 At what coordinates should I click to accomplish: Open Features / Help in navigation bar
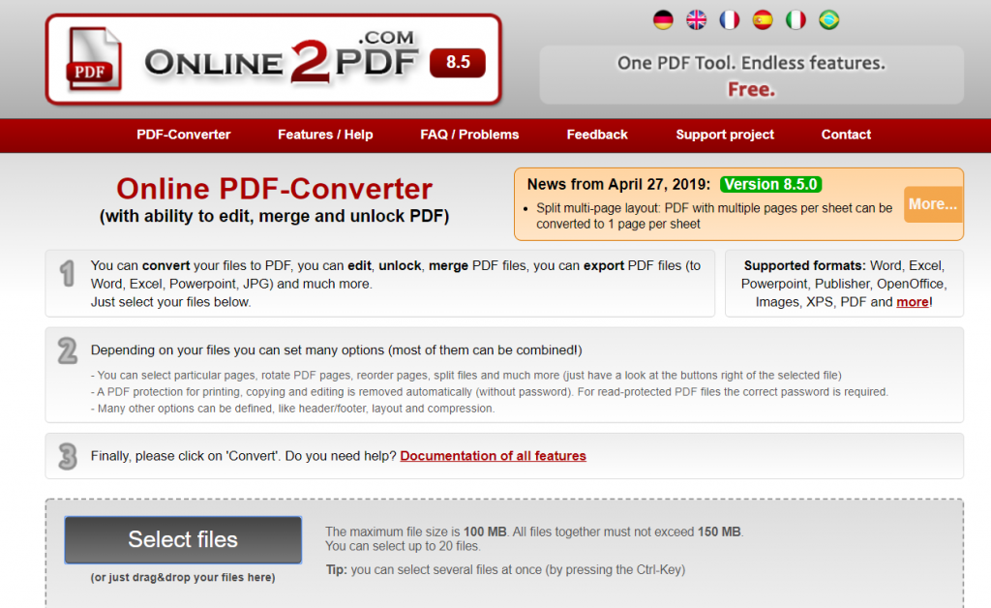325,135
